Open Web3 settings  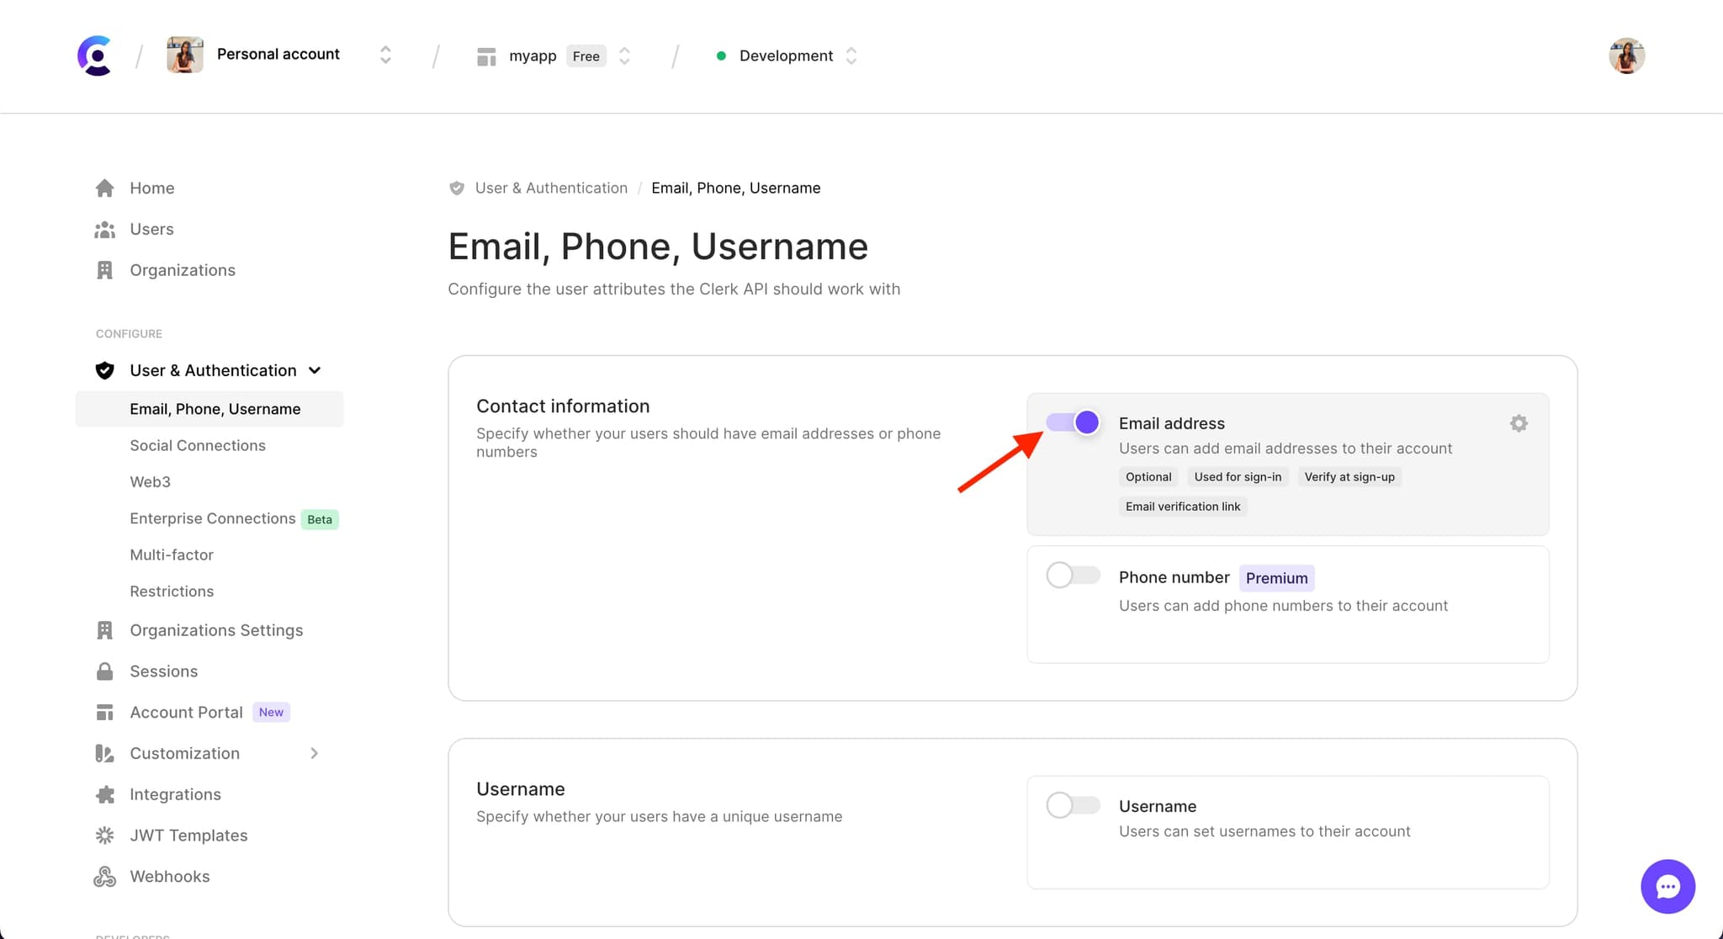[x=150, y=481]
